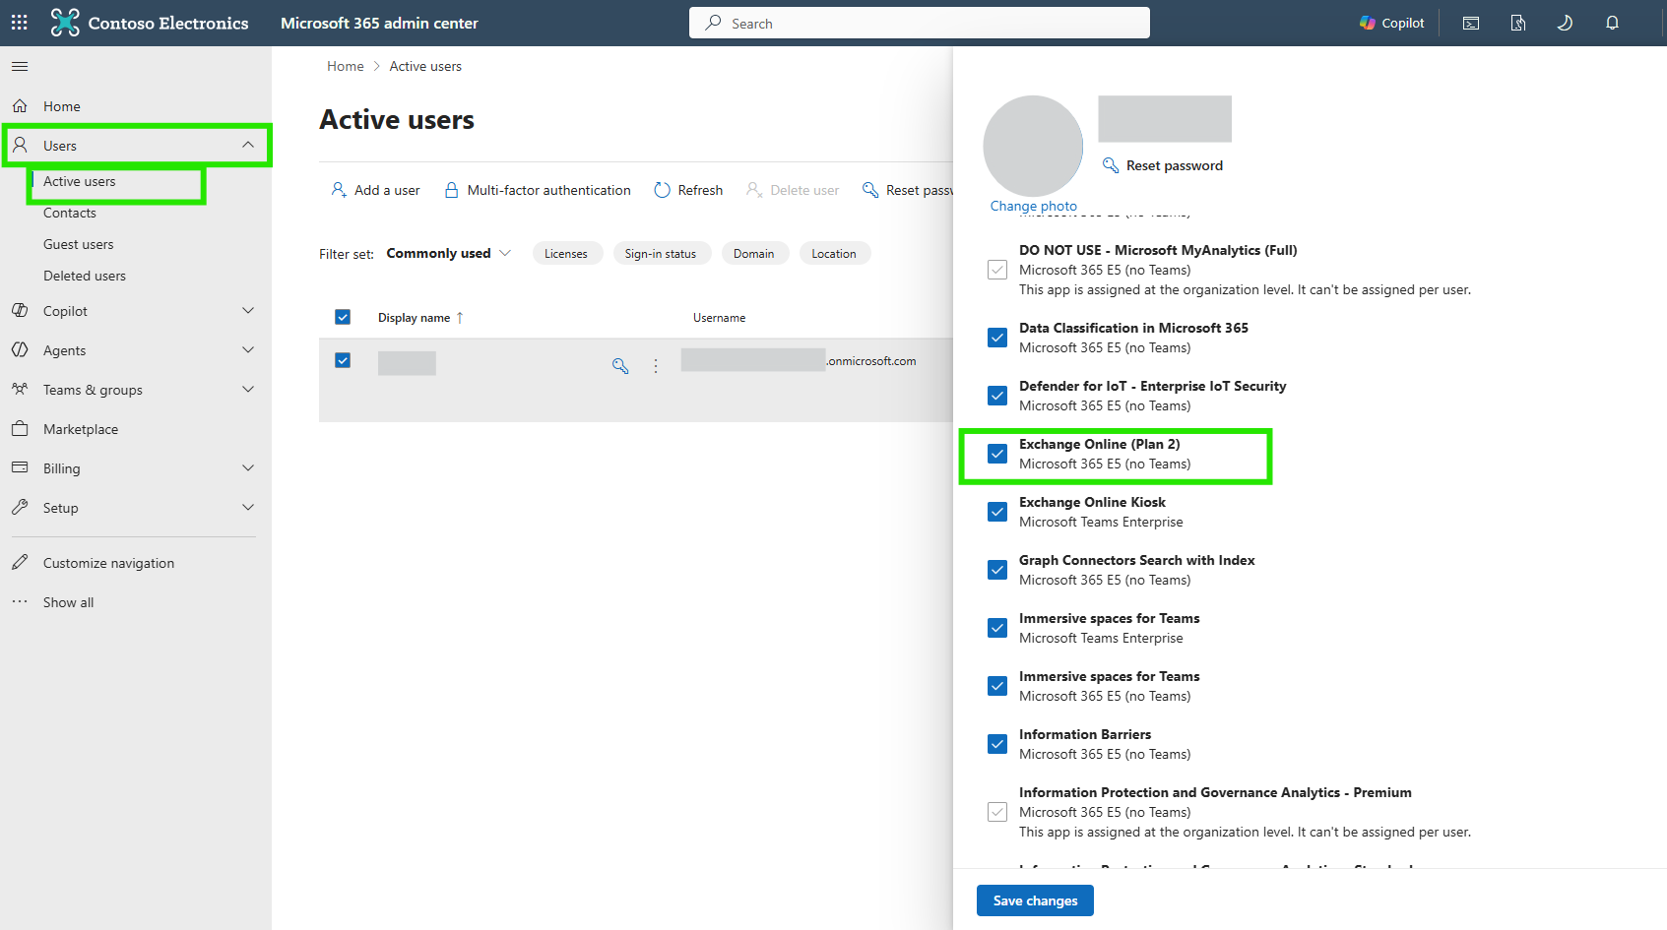Viewport: 1667px width, 930px height.
Task: Click Active users in the breadcrumb
Action: (x=425, y=66)
